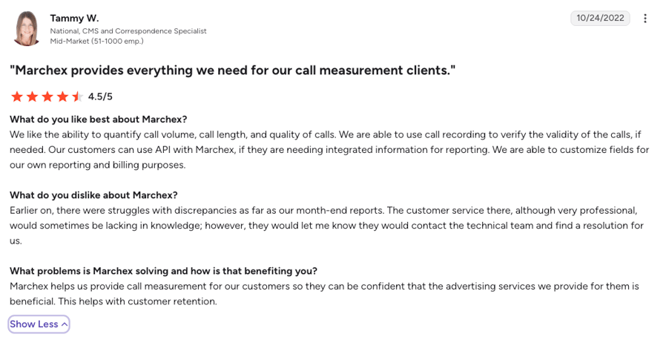The height and width of the screenshot is (340, 663).
Task: Click heading What do you like best
Action: [99, 119]
